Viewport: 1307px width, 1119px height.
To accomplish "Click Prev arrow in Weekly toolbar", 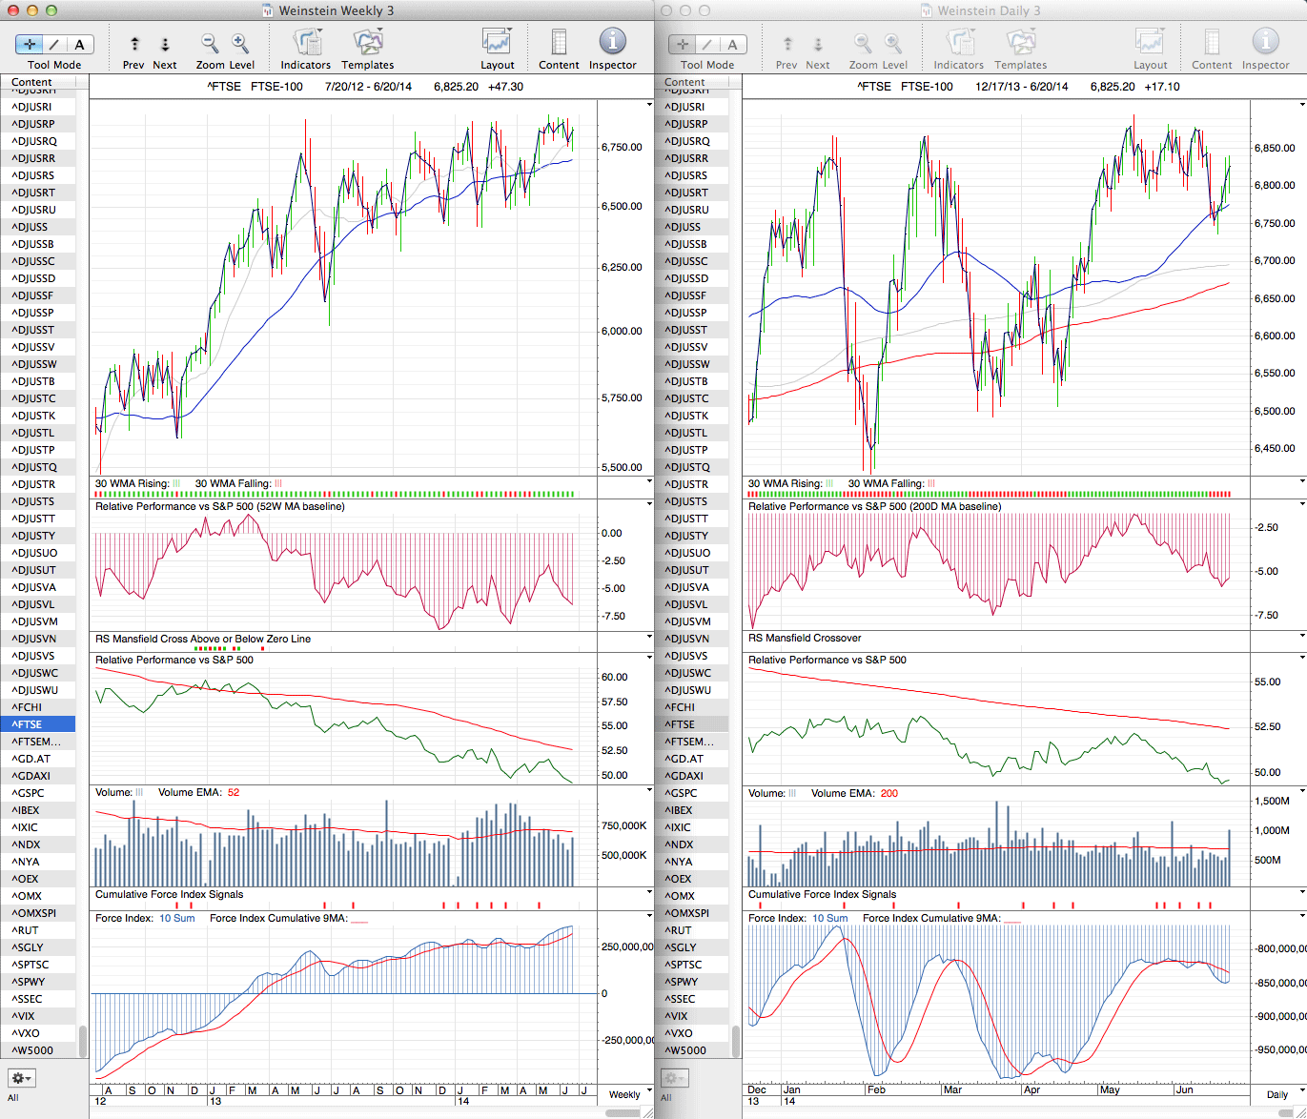I will [134, 44].
